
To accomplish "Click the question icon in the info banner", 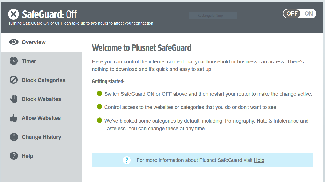I will pyautogui.click(x=127, y=160).
